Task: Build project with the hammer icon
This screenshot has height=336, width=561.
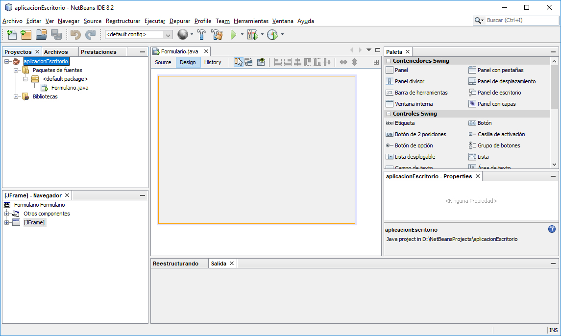Action: (201, 34)
